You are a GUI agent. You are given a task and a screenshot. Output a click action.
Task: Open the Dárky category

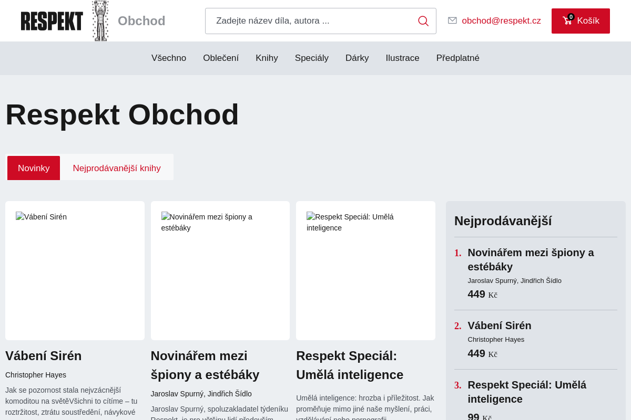click(x=357, y=58)
